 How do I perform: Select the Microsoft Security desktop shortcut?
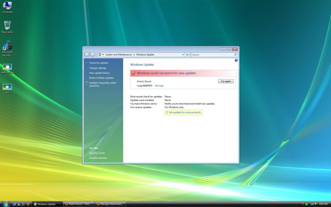(x=8, y=49)
